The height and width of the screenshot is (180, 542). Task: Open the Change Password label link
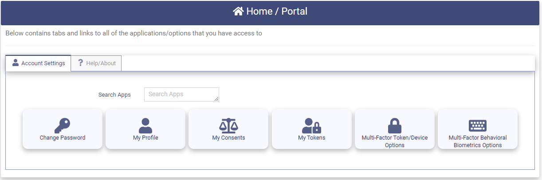(63, 138)
